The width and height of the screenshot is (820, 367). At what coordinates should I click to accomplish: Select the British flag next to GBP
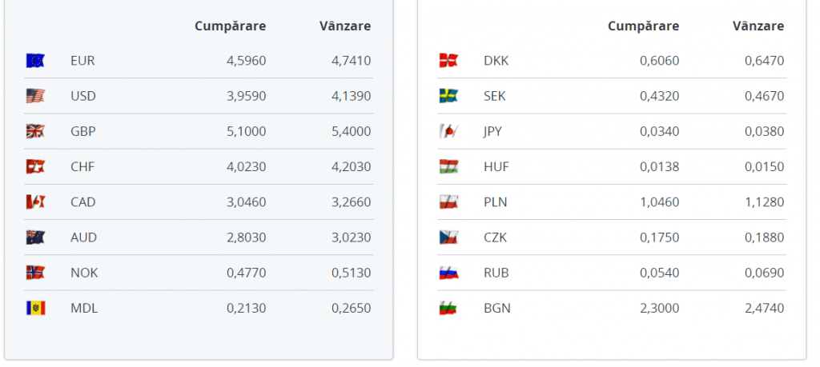pyautogui.click(x=35, y=131)
